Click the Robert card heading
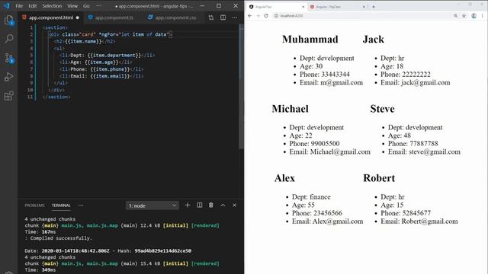 click(x=379, y=178)
